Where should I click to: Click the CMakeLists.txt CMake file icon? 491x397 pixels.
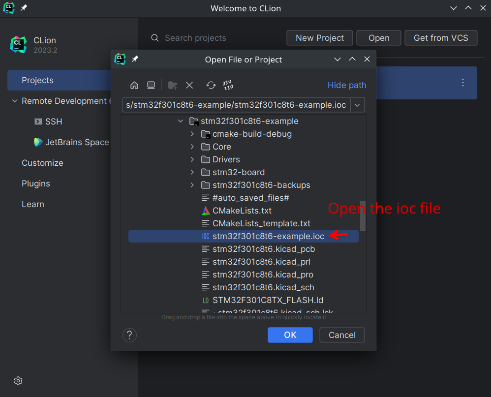point(206,211)
